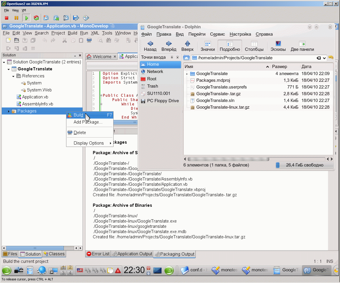This screenshot has width=340, height=283.
Task: Switch to virtual desktop 4 pager
Action: [x=70, y=272]
